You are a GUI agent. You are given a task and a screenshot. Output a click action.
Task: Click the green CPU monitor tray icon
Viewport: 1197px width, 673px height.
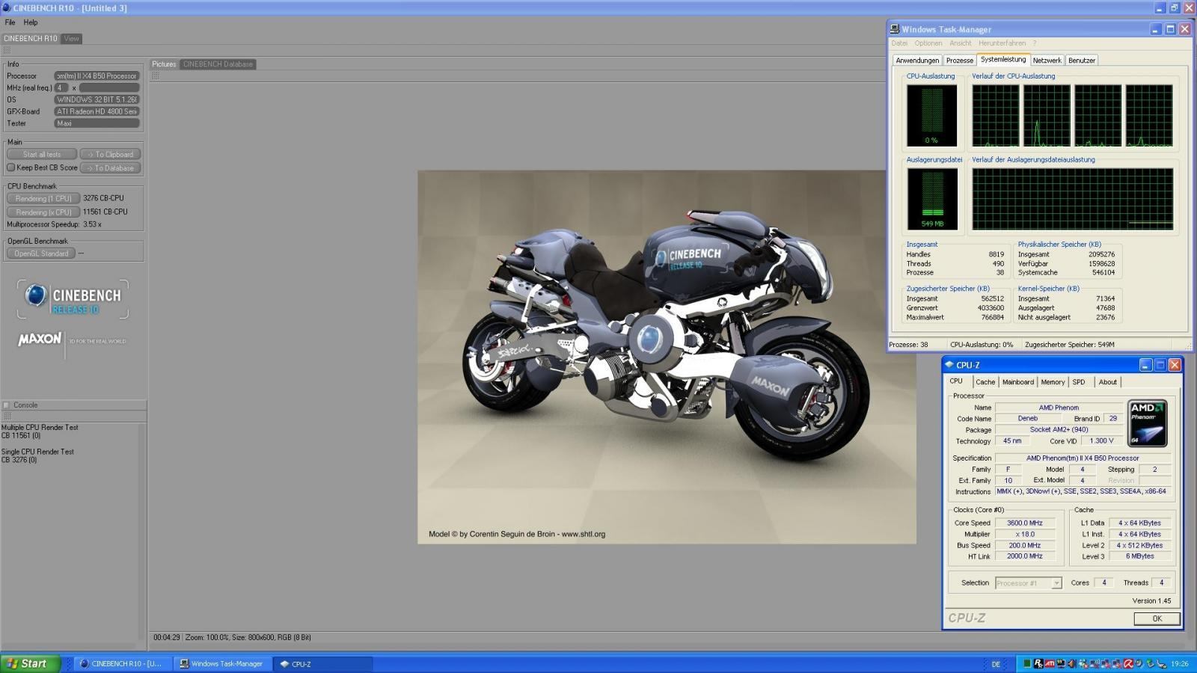tap(1027, 663)
